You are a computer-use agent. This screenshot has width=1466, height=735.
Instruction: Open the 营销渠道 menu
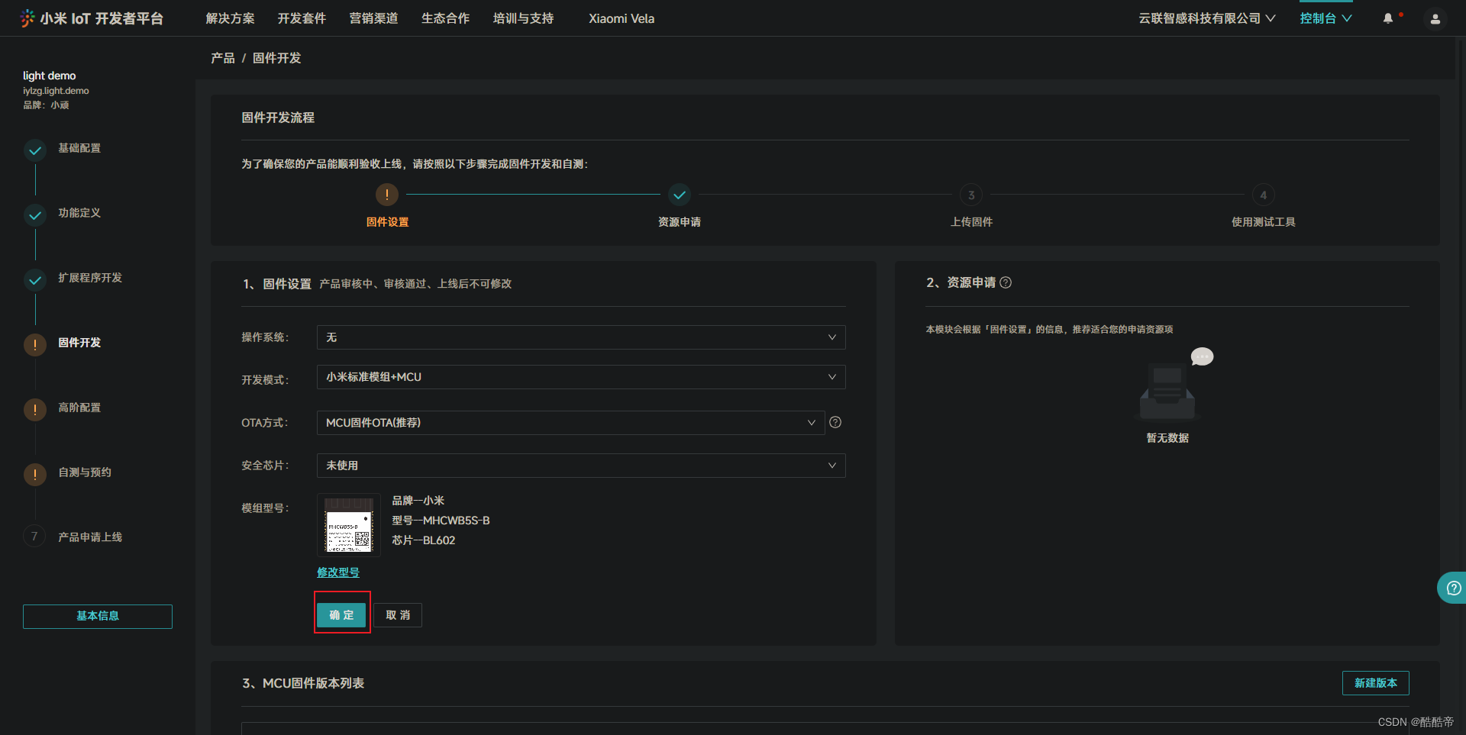click(x=374, y=18)
